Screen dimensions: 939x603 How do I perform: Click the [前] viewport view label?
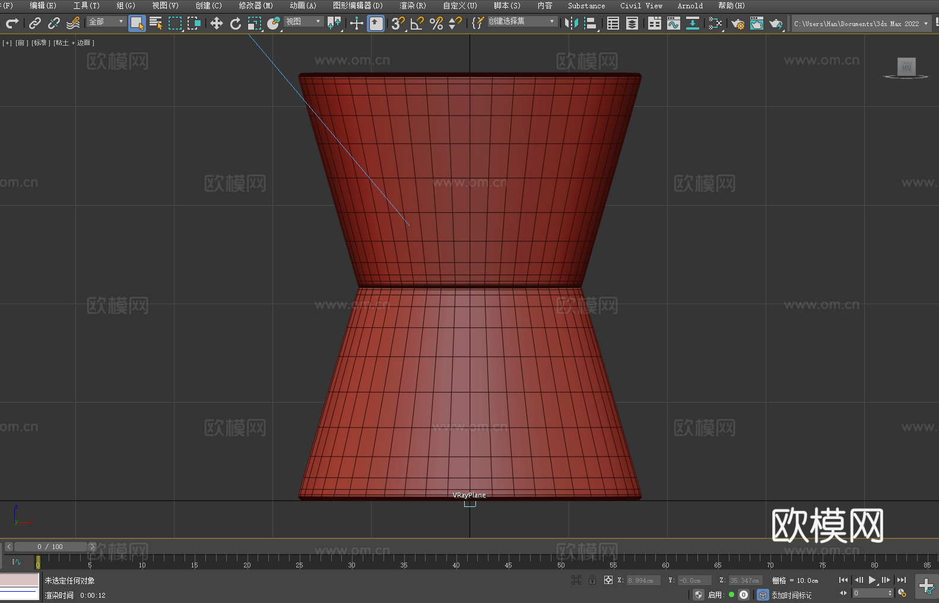[21, 43]
